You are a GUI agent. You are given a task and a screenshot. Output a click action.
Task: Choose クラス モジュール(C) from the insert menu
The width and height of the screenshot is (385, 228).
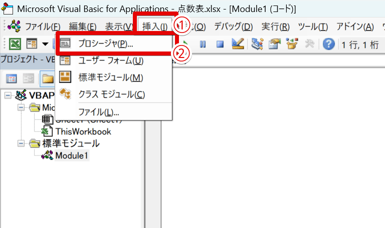(x=114, y=94)
